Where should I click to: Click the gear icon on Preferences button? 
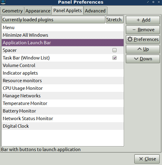[130, 39]
